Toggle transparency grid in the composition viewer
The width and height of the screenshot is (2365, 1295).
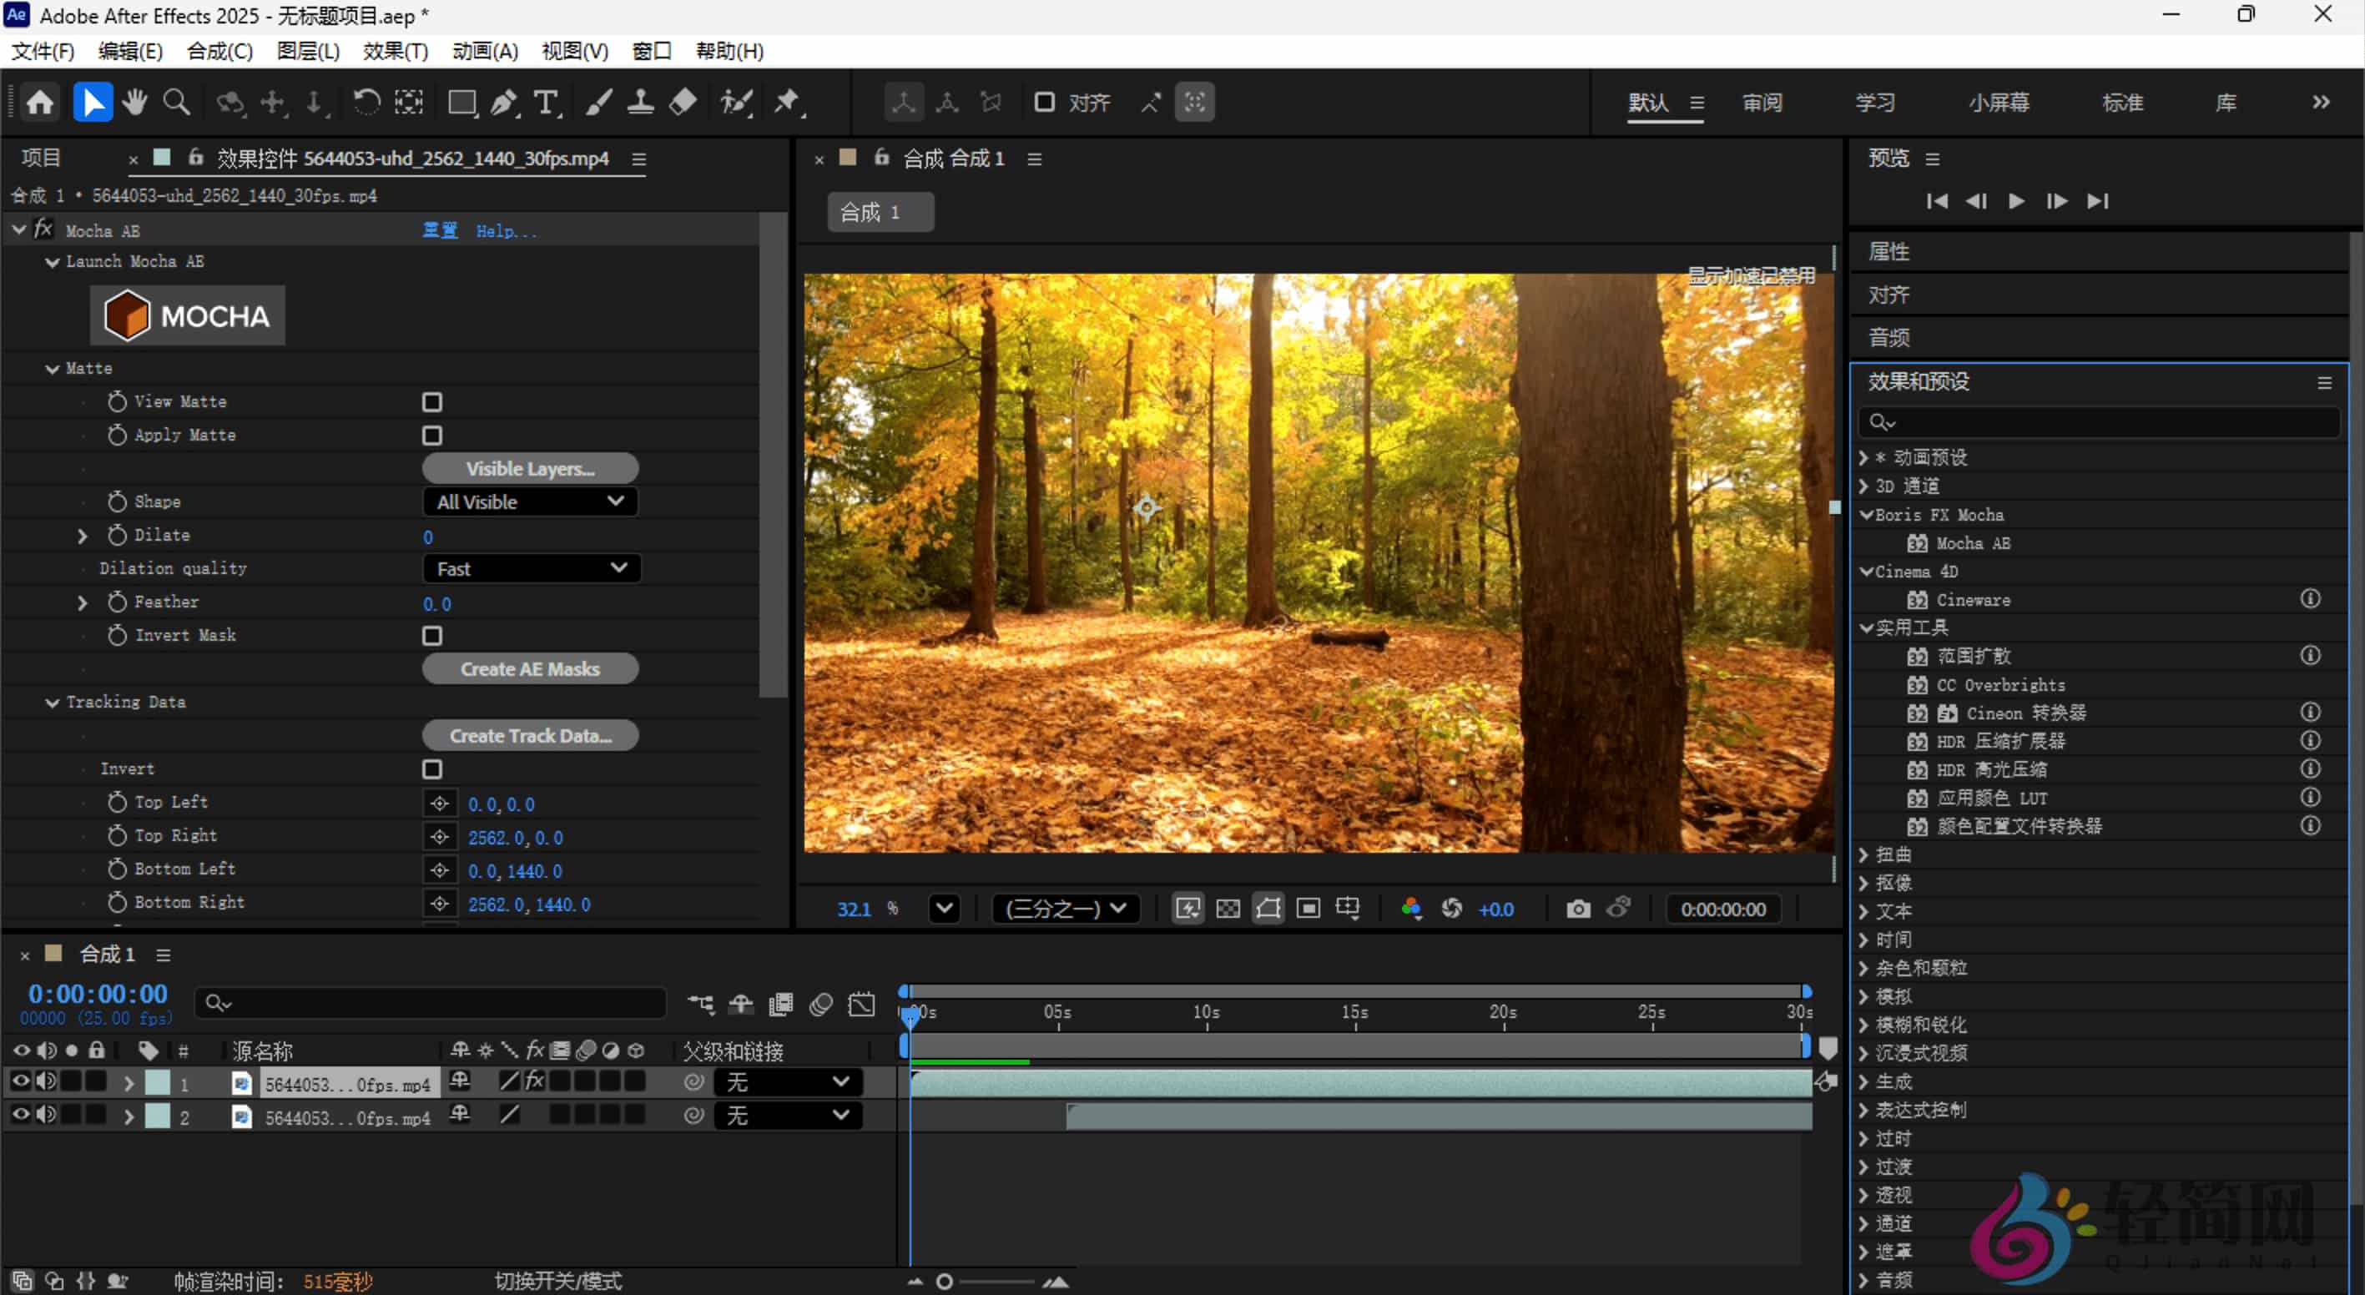click(x=1228, y=909)
